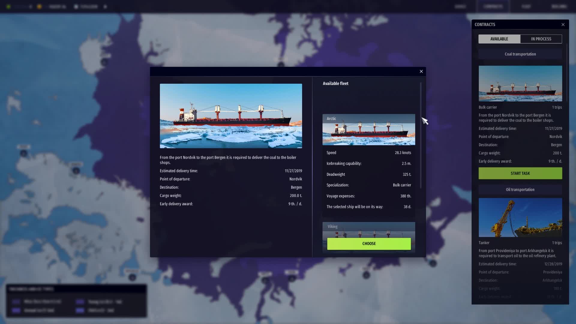Select the Viking ship card
Image resolution: width=576 pixels, height=324 pixels.
pos(369,229)
